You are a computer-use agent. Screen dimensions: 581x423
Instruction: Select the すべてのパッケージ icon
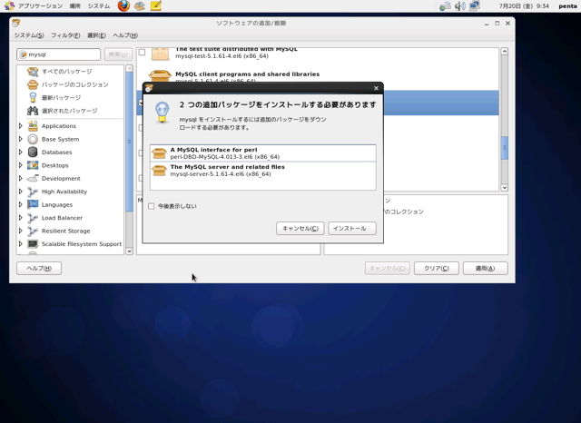click(33, 72)
